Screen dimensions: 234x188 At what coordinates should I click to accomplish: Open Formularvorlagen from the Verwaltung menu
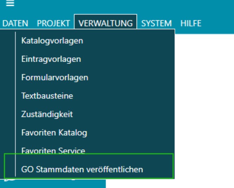pos(55,77)
